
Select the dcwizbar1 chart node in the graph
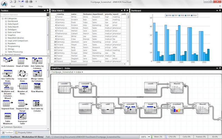(x=177, y=108)
